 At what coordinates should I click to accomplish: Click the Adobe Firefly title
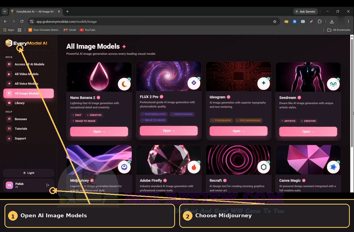(x=151, y=180)
